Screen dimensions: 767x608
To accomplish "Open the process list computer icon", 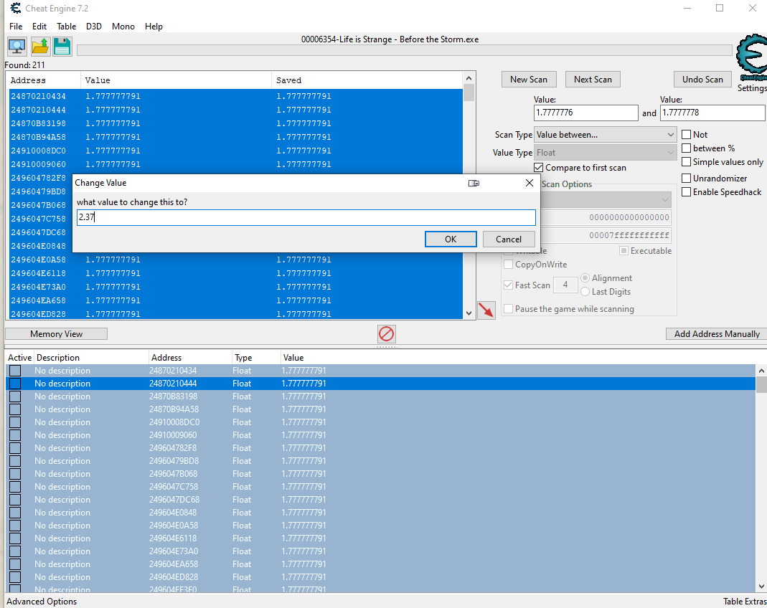I will pos(17,47).
